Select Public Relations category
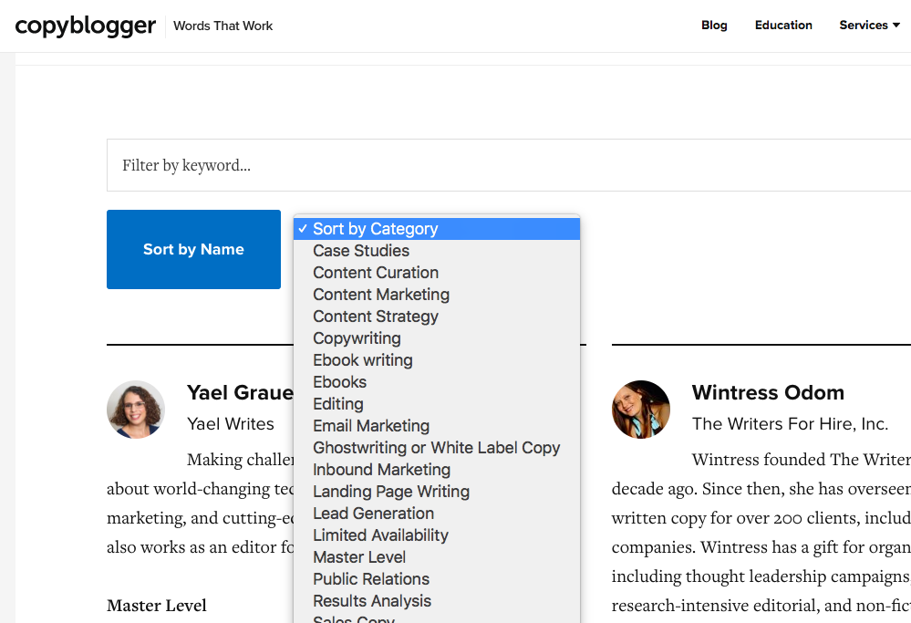This screenshot has height=623, width=911. tap(371, 579)
